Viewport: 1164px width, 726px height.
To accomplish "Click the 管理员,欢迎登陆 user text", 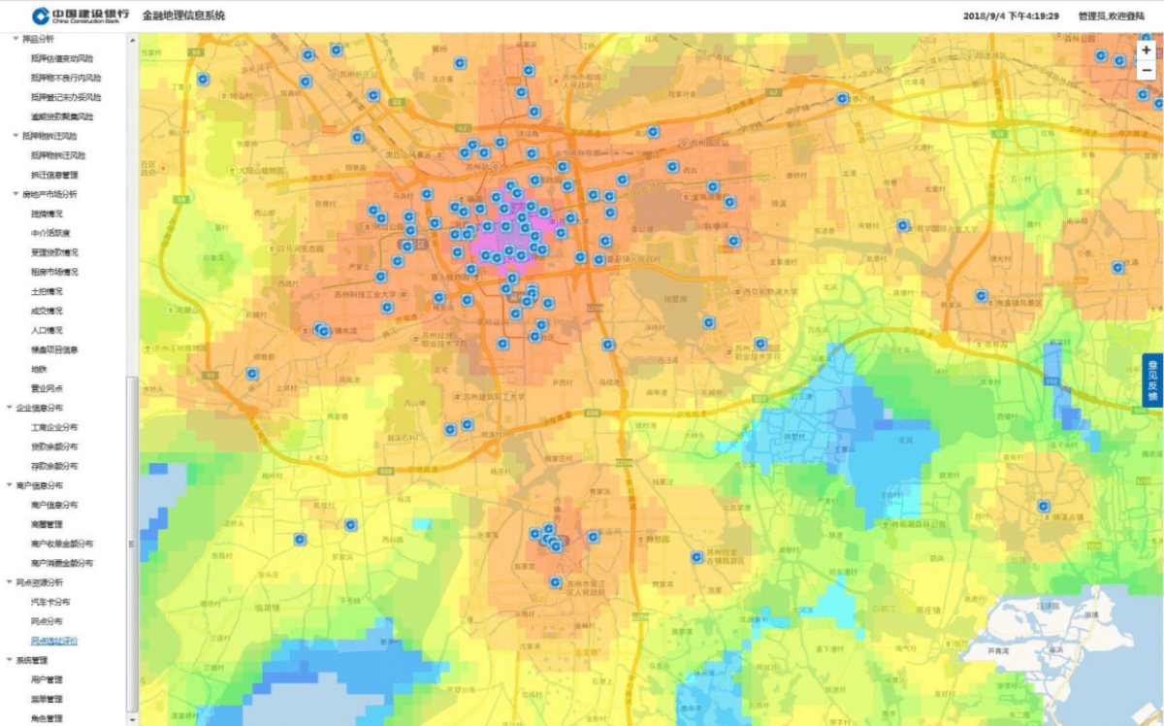I will pyautogui.click(x=1110, y=16).
